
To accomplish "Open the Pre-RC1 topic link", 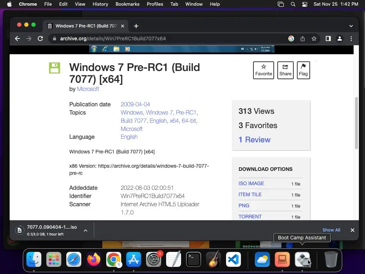I will [x=186, y=112].
